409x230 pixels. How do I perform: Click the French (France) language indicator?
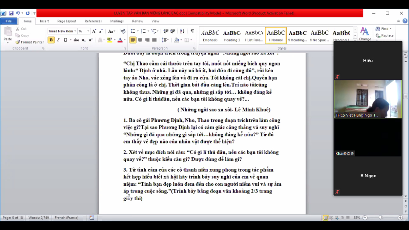click(x=67, y=218)
